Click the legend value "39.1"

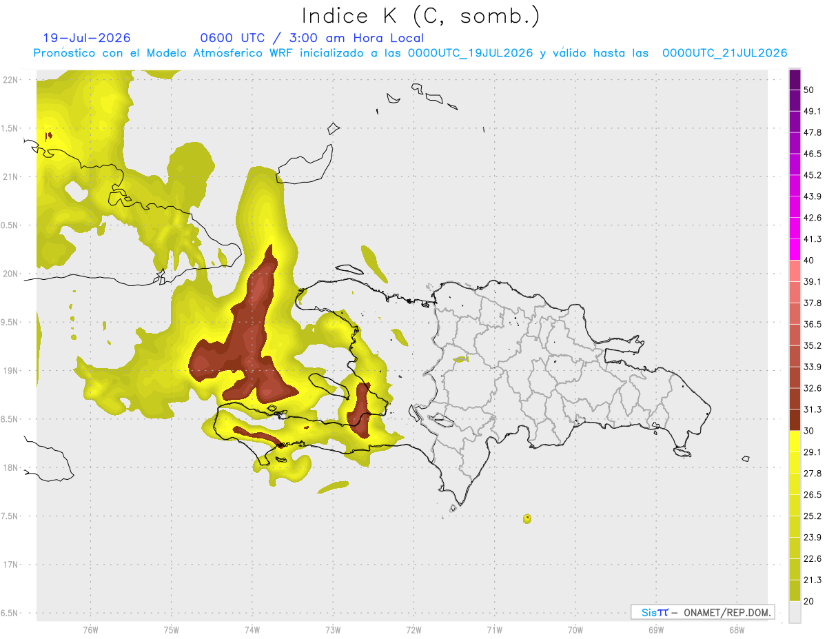(813, 281)
